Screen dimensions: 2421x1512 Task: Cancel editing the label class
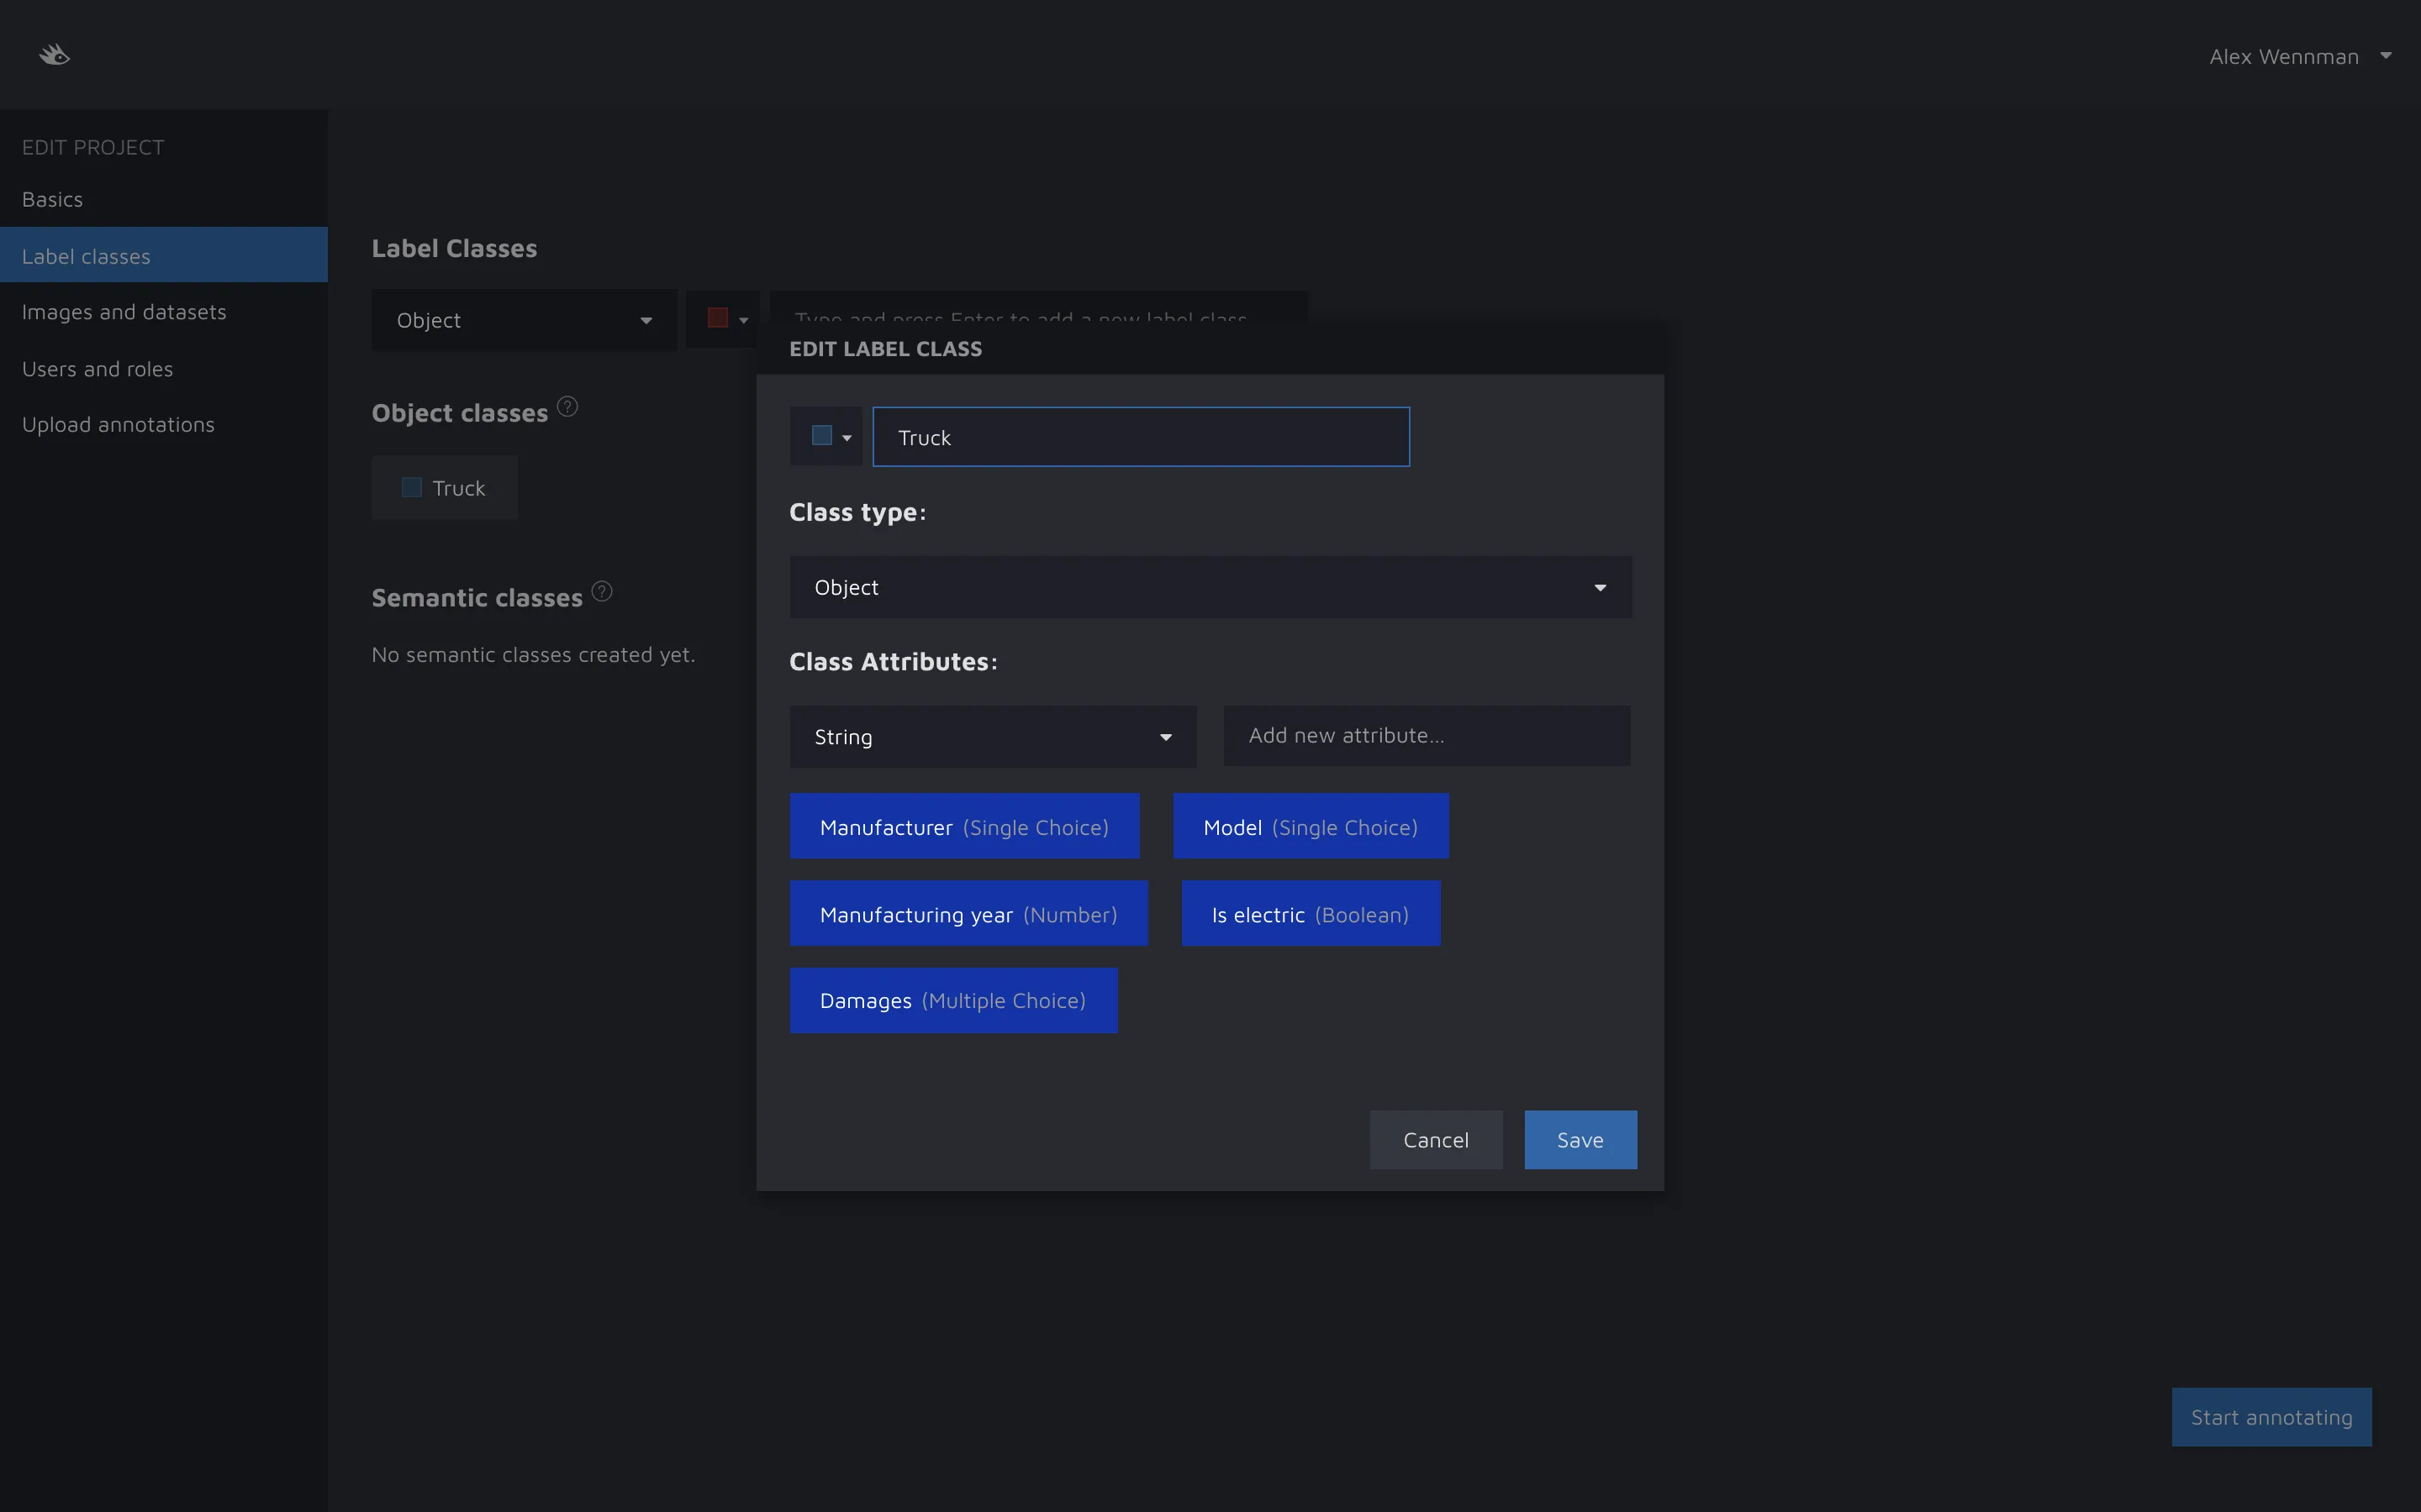pyautogui.click(x=1435, y=1140)
